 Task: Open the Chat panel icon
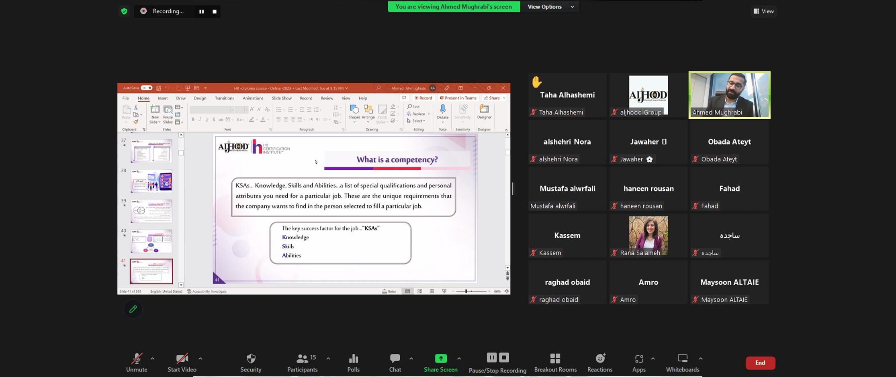[x=395, y=359]
